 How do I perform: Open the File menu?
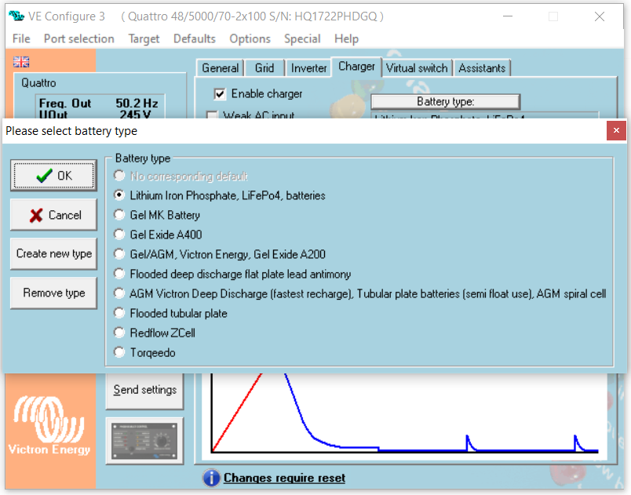click(x=21, y=38)
